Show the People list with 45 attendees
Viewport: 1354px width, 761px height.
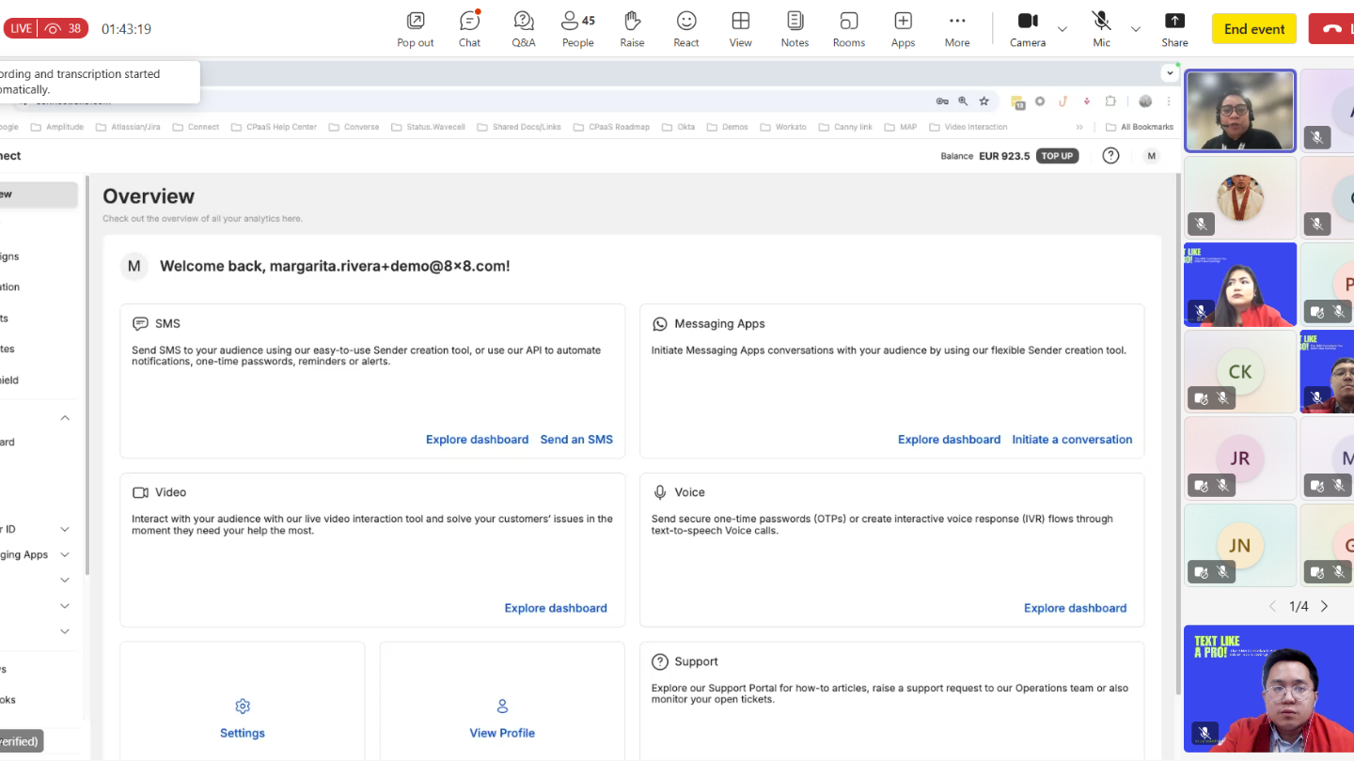coord(577,28)
